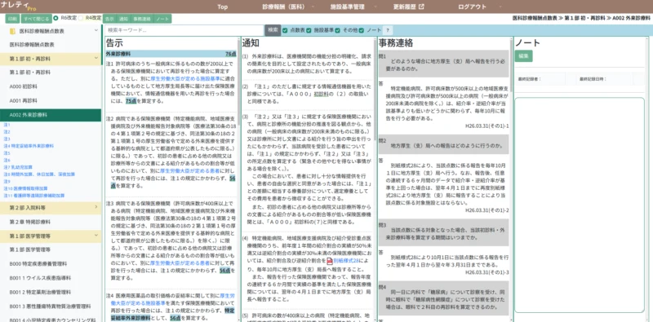The image size is (653, 322).
Task: Toggle the 施設基準 checkbox
Action: click(309, 30)
